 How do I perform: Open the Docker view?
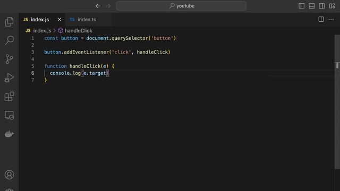9,134
